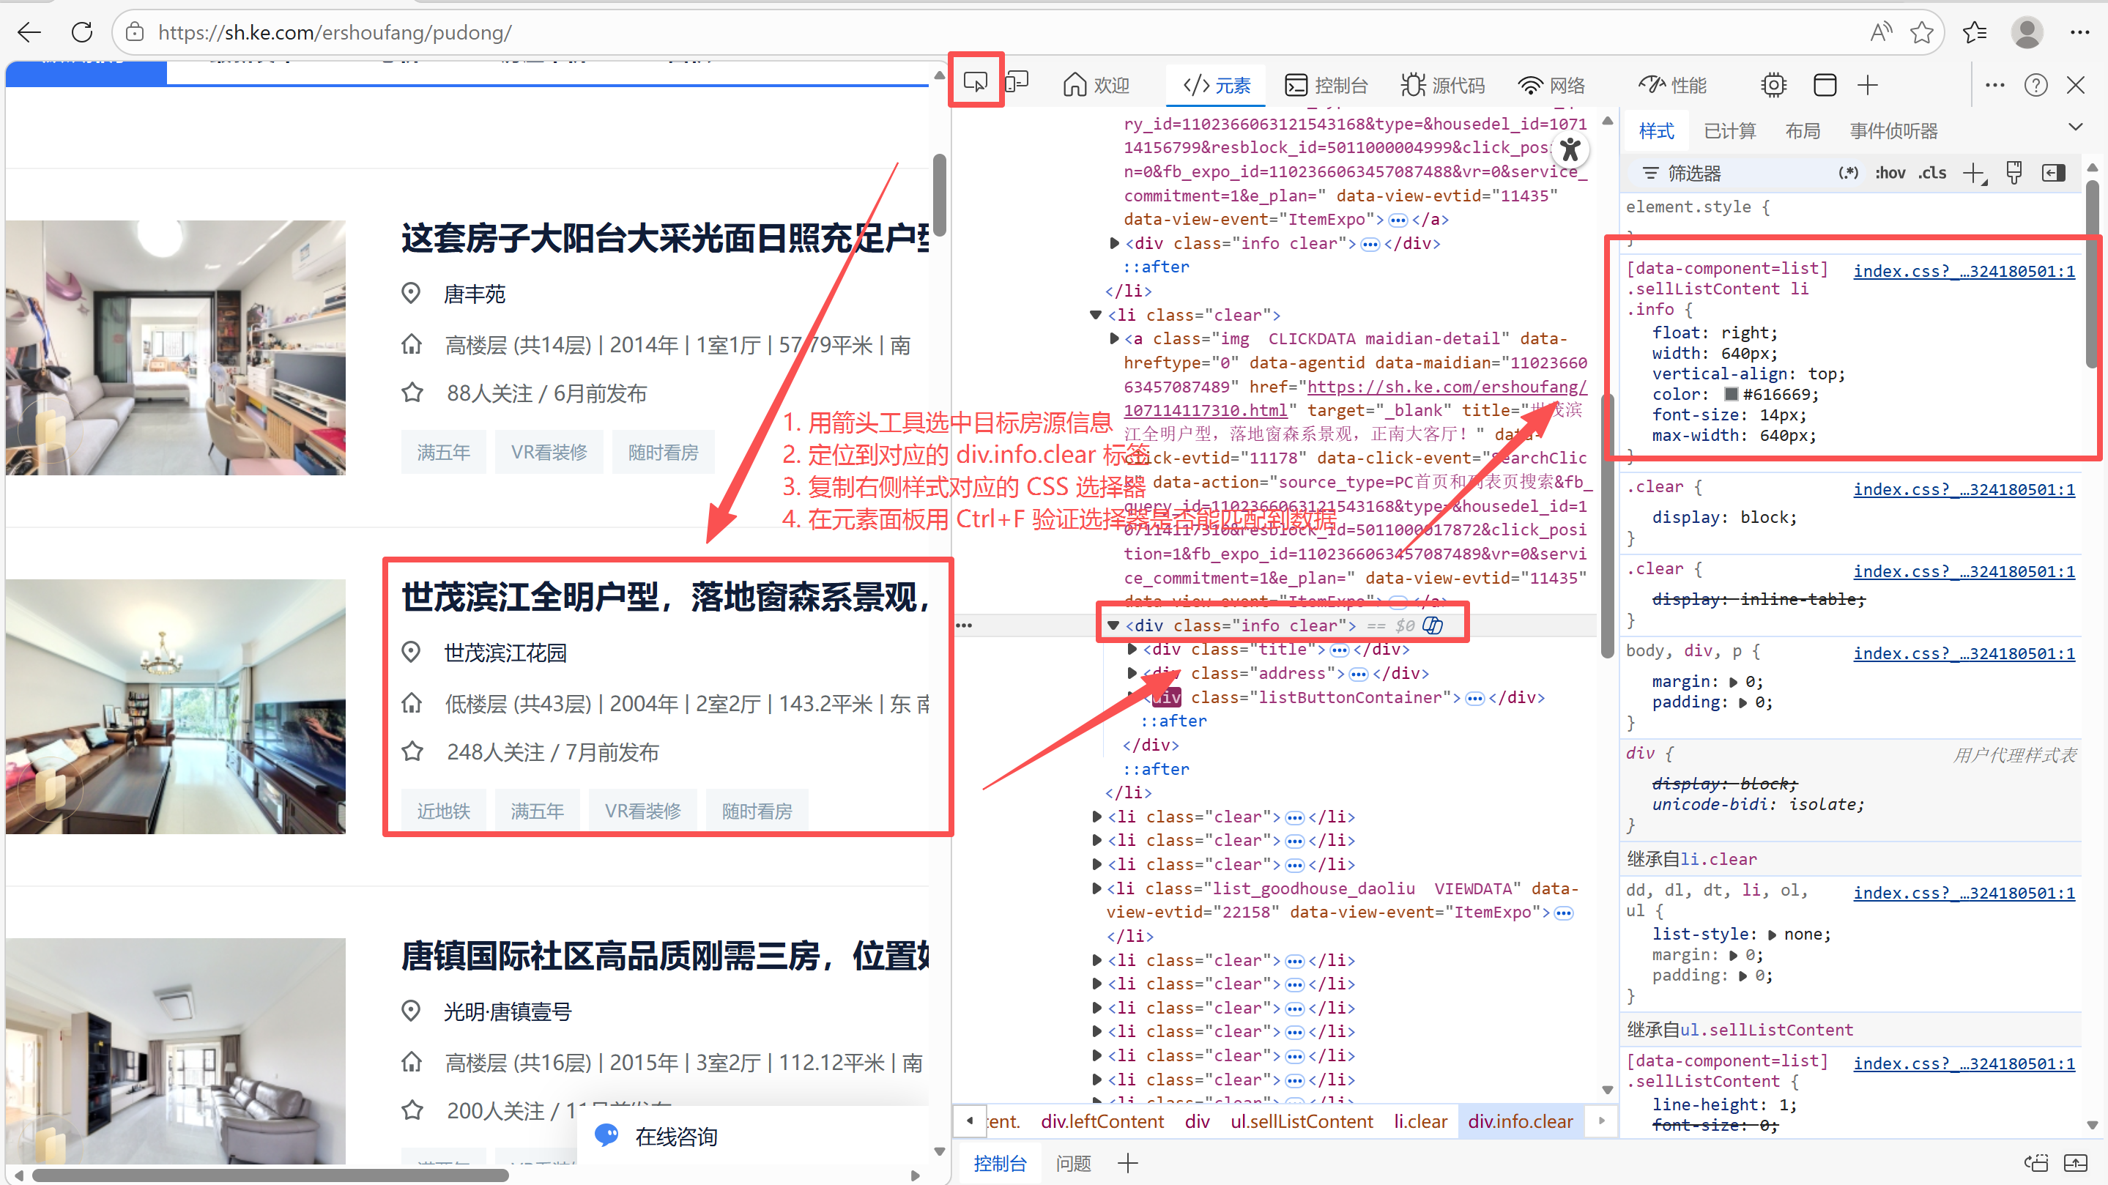The height and width of the screenshot is (1185, 2108).
Task: Open index.css link for body, div, p rule
Action: coord(1964,653)
